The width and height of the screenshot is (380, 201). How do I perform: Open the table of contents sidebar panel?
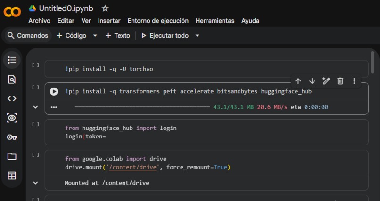click(12, 60)
